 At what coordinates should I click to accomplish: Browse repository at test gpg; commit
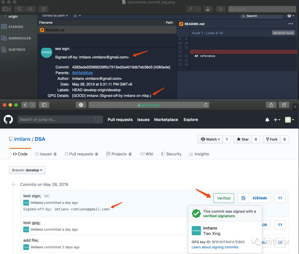click(280, 225)
